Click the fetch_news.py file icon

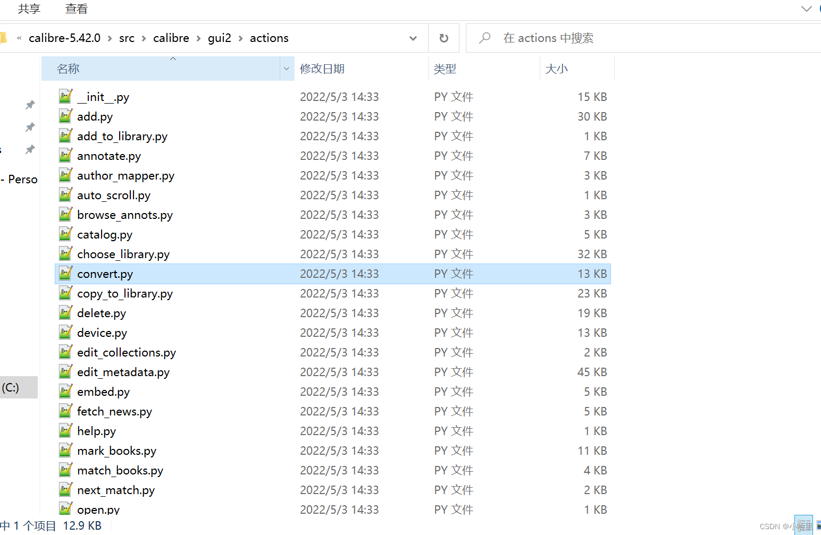(x=65, y=411)
